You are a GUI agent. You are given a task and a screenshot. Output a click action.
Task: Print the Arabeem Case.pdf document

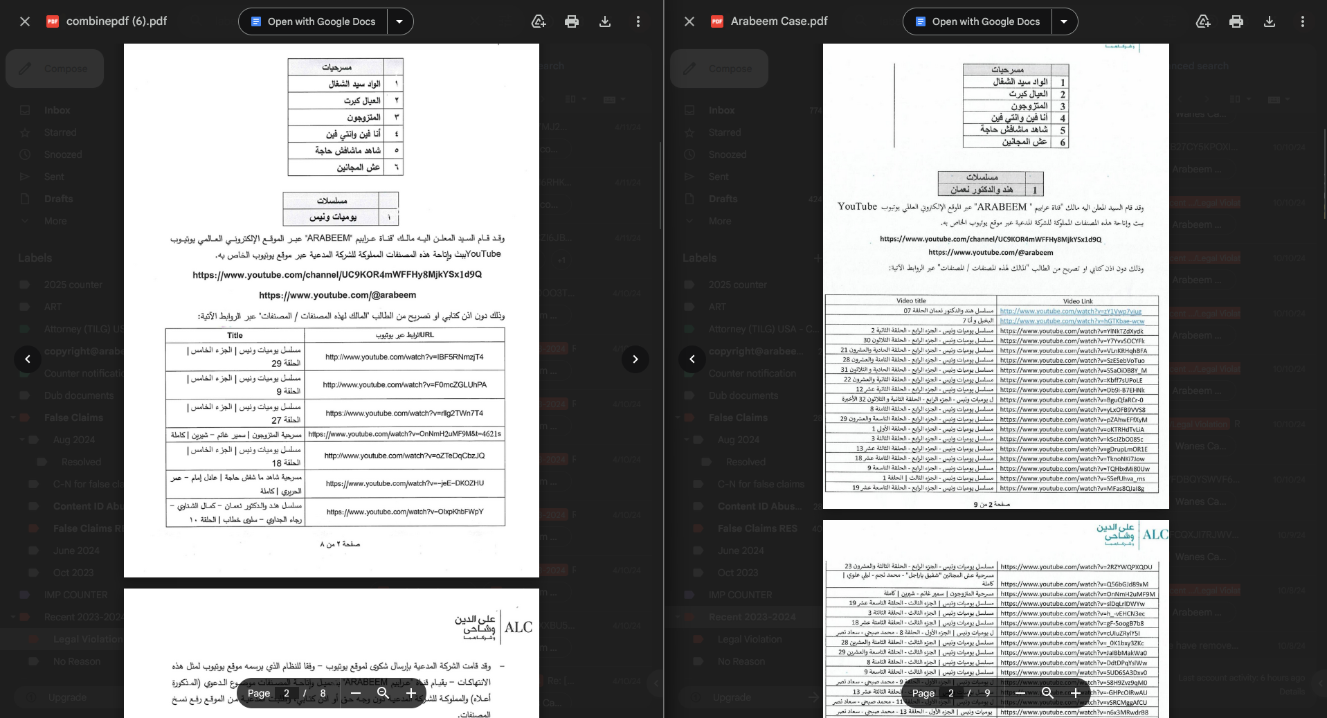pyautogui.click(x=1236, y=21)
